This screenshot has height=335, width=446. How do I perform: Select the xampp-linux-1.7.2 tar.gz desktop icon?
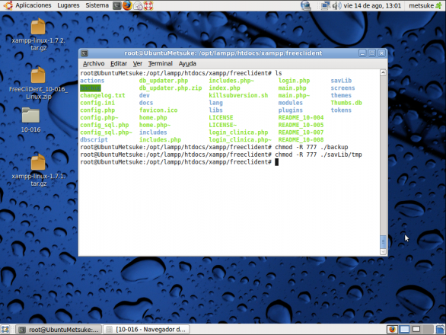click(x=38, y=34)
